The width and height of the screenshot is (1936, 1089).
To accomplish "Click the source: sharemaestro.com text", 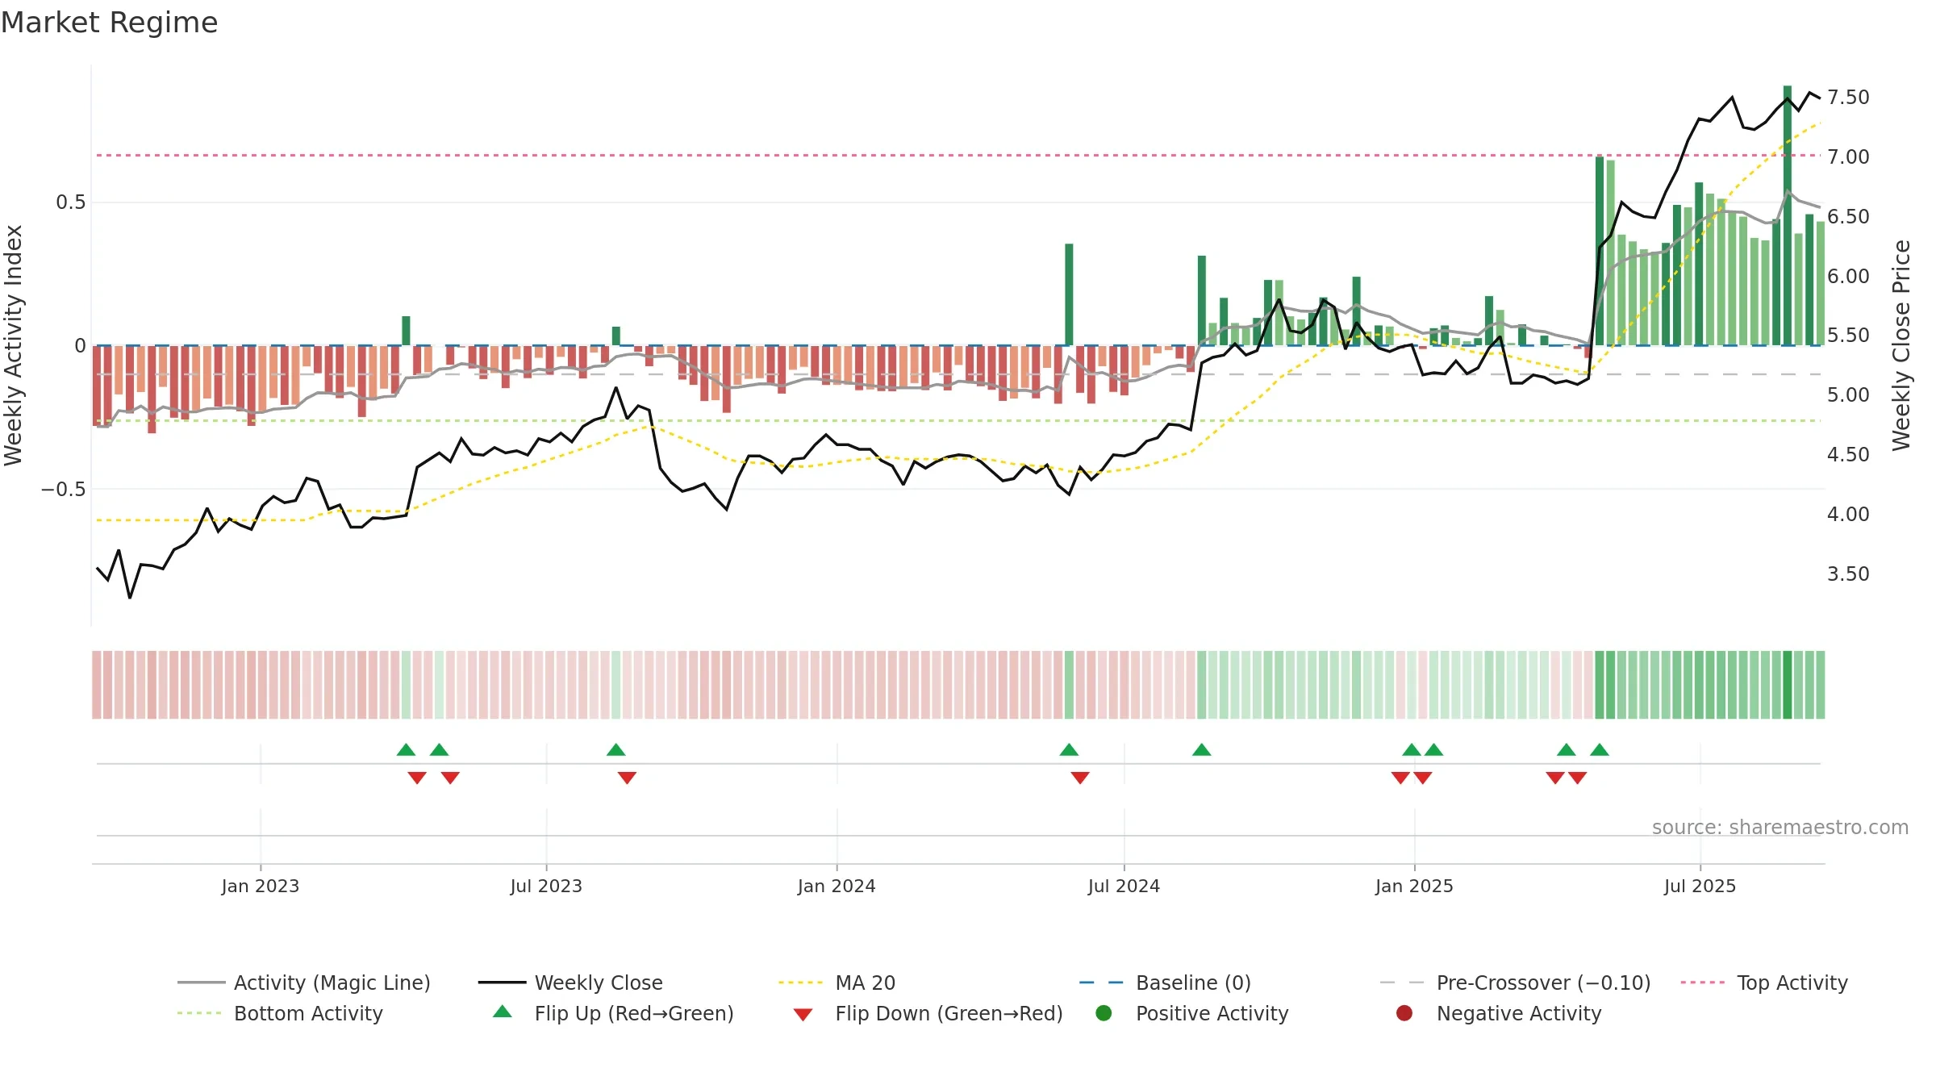I will 1780,828.
